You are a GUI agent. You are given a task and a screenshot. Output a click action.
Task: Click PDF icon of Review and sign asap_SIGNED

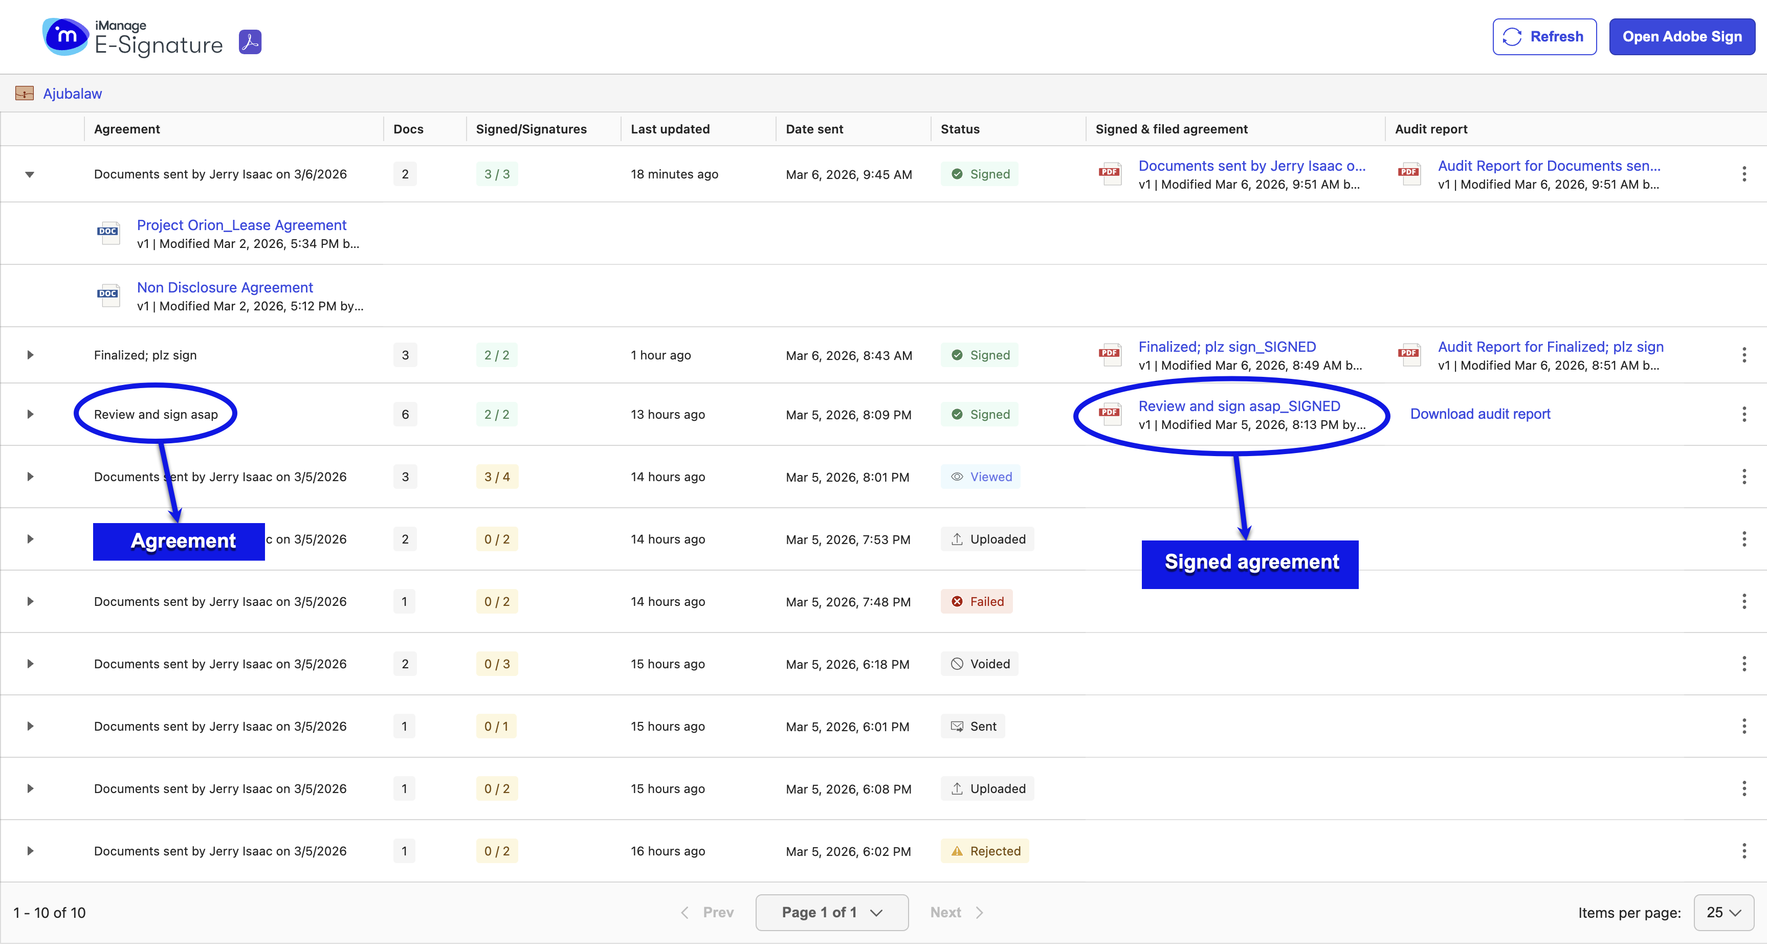1110,414
